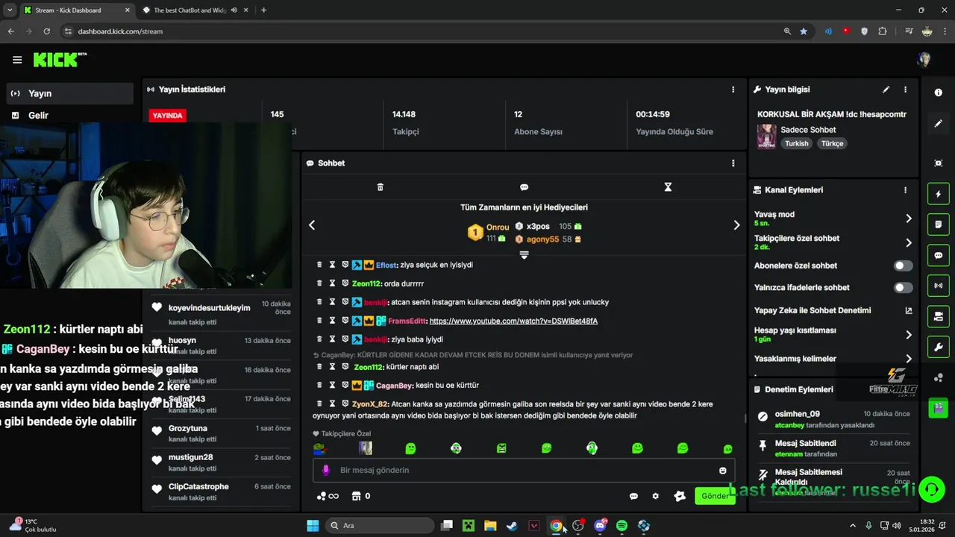Open Yayın bilgisi three-dot options
This screenshot has width=955, height=537.
(x=905, y=89)
